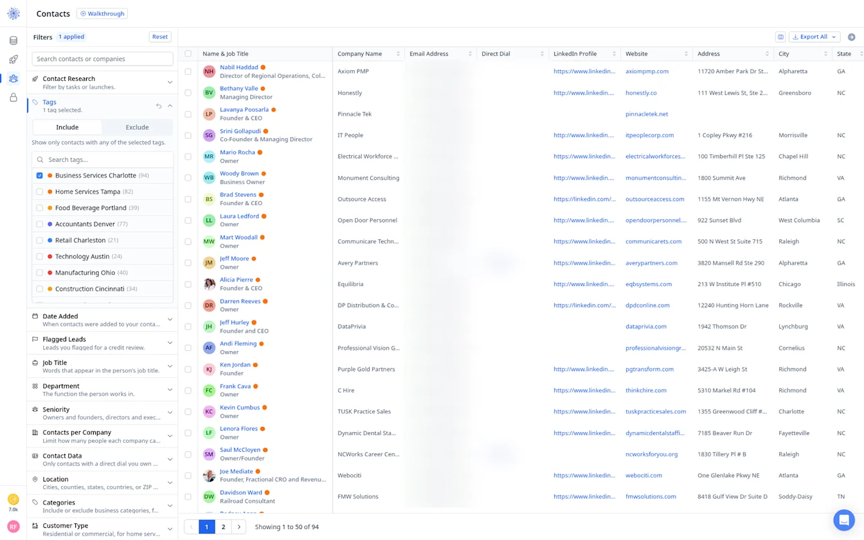Click the app logo in the sidebar
864x540 pixels.
tap(14, 14)
